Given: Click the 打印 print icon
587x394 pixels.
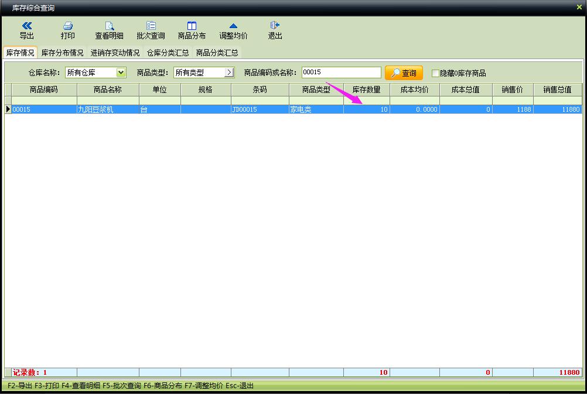Looking at the screenshot, I should (68, 25).
